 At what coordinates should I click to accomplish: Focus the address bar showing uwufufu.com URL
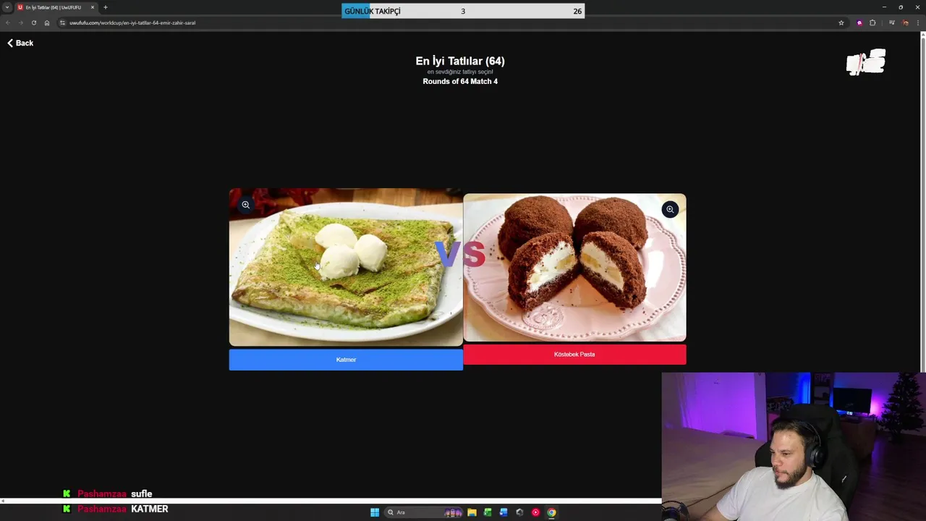pos(449,22)
